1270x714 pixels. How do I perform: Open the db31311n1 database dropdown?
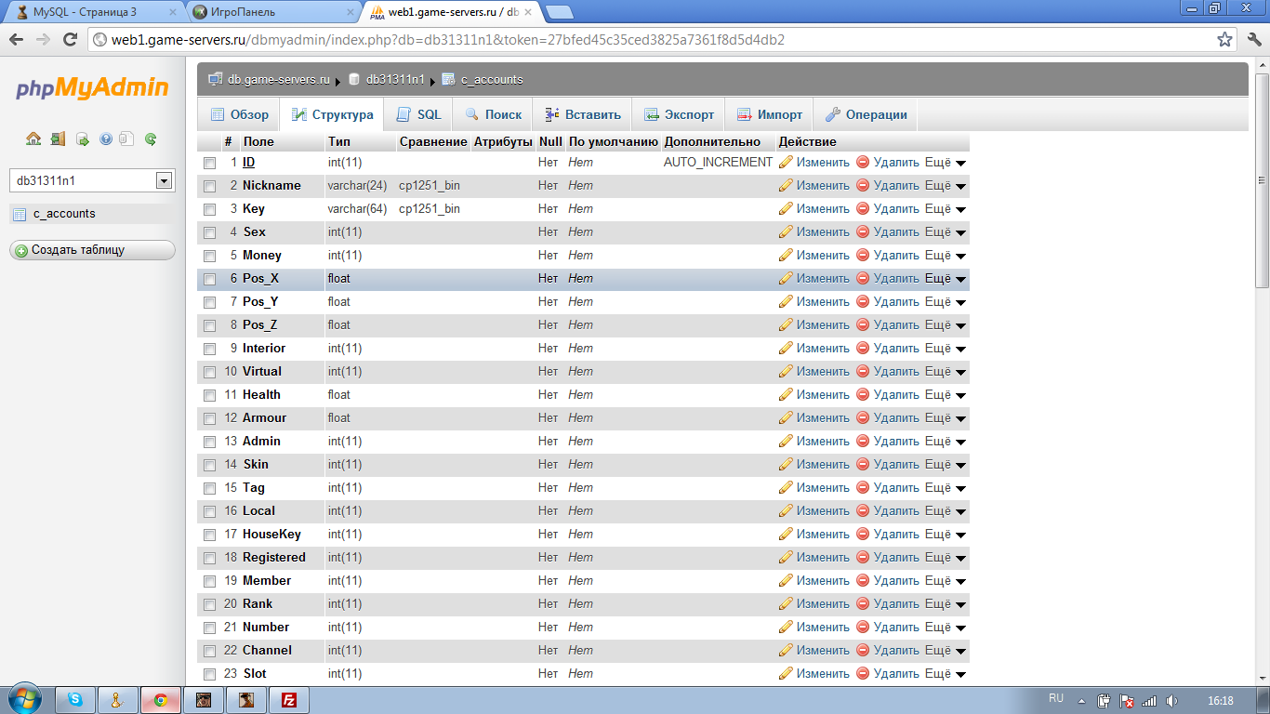click(165, 180)
